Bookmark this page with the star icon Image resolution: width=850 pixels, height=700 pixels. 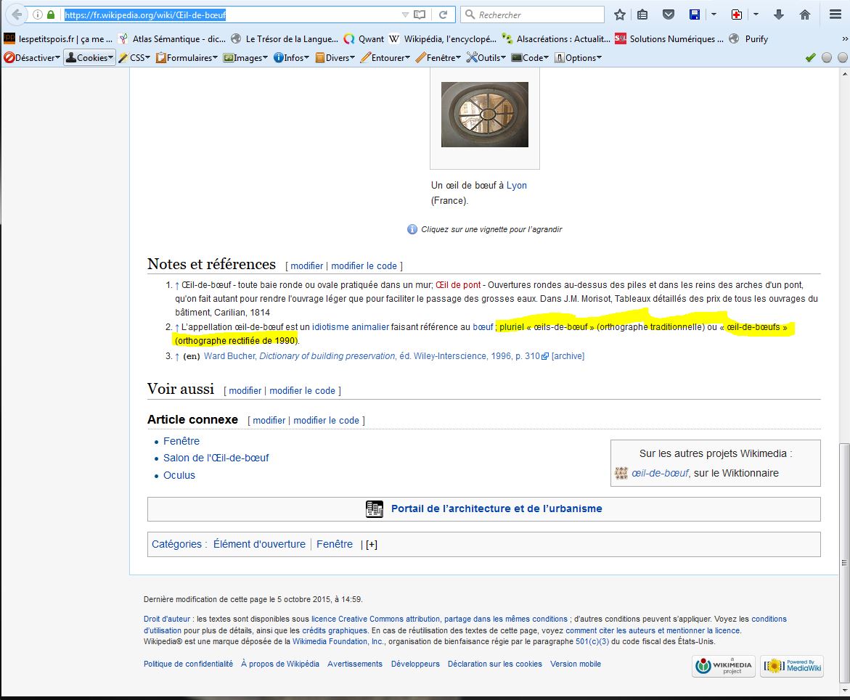click(x=619, y=15)
